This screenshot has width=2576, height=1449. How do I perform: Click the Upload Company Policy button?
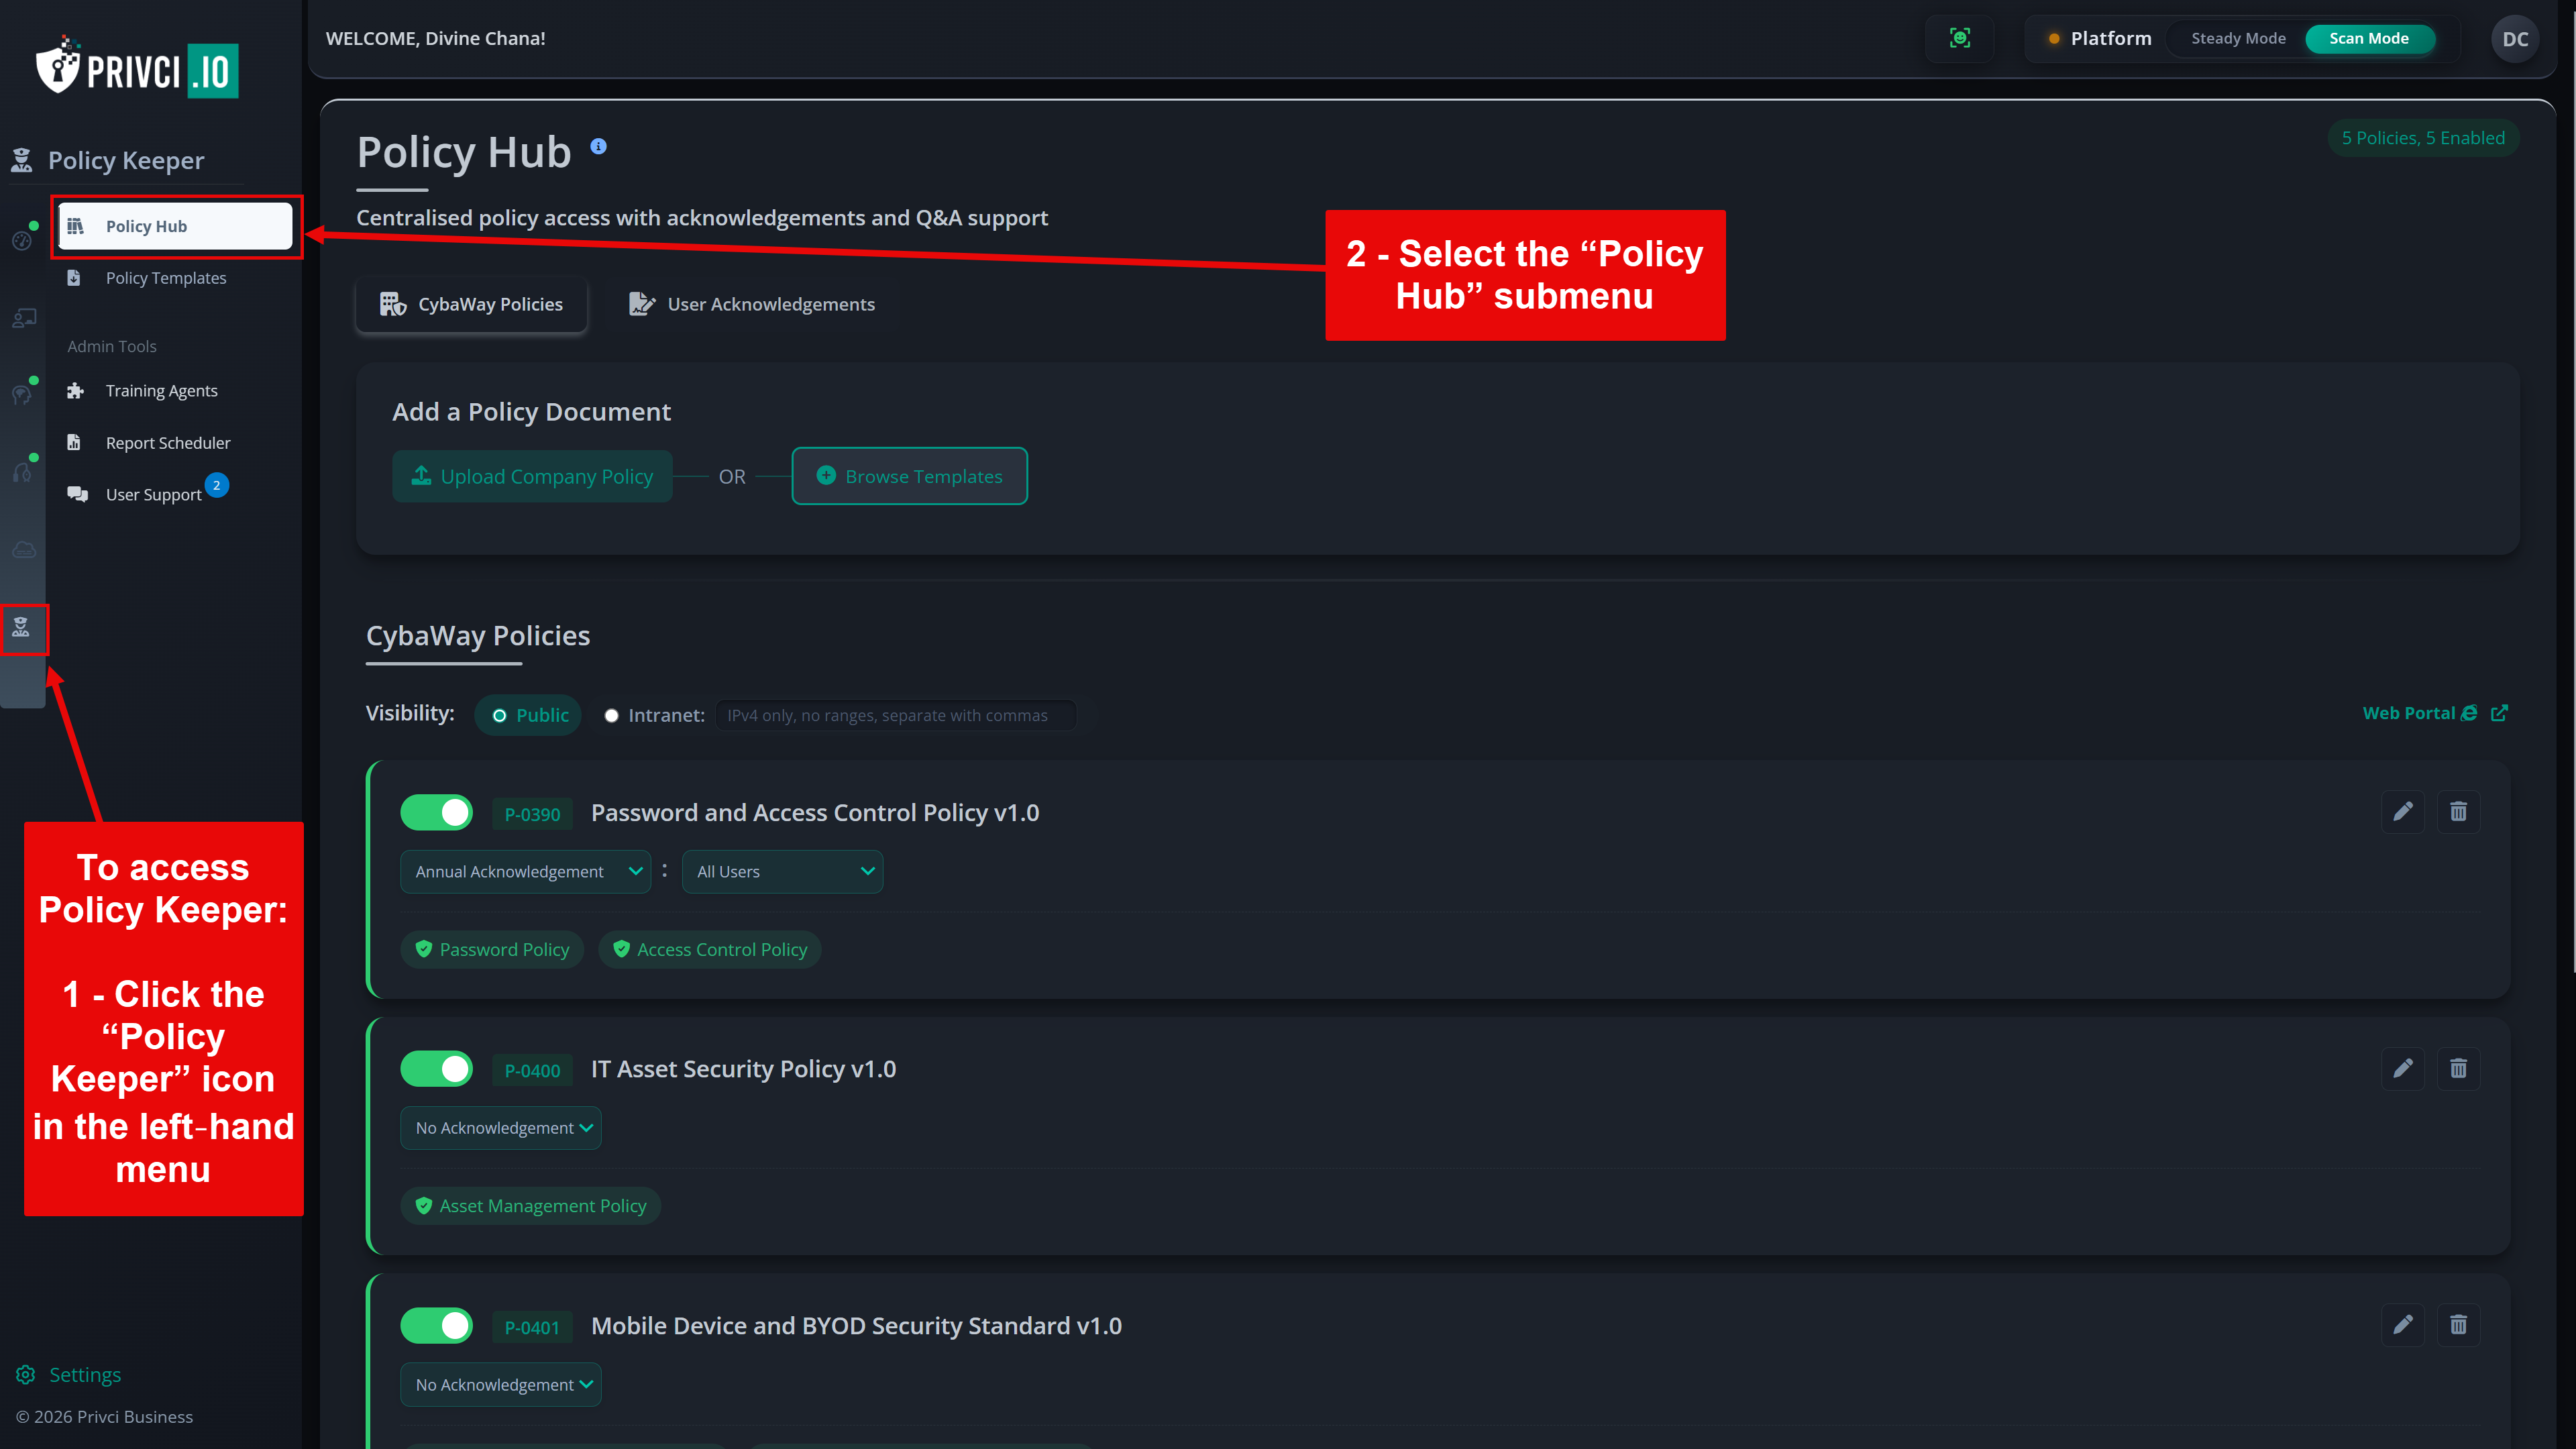point(532,476)
